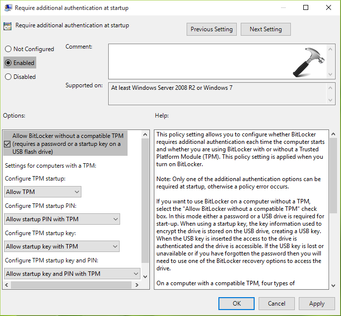341x316 pixels.
Task: Select the Not Configured radio button
Action: [8, 49]
